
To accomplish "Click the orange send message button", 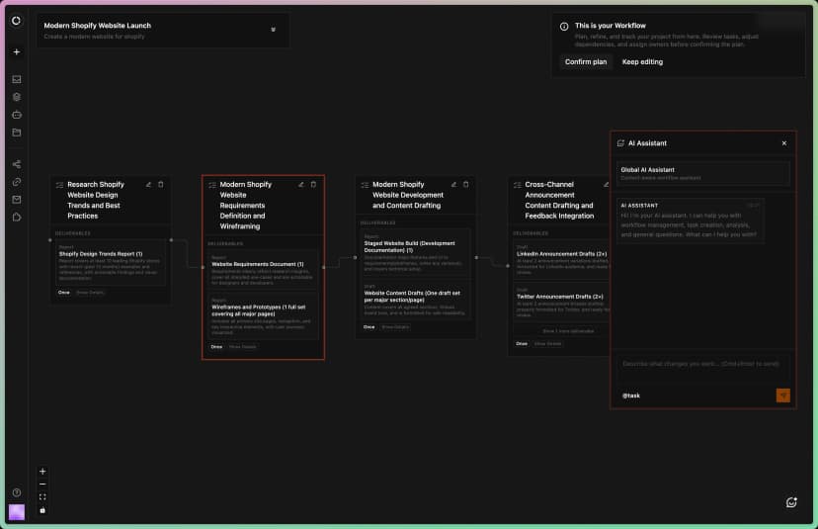I will [783, 395].
